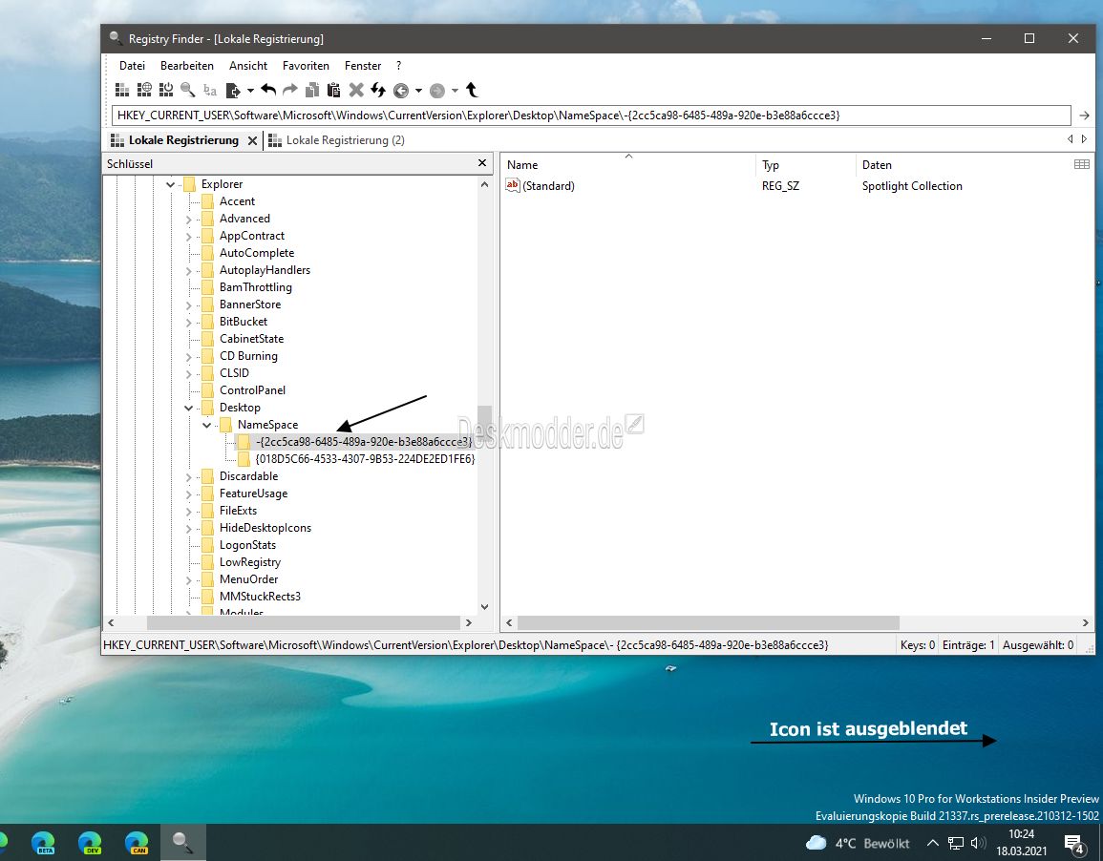The width and height of the screenshot is (1103, 861).
Task: Open Edge Canary from the taskbar
Action: pyautogui.click(x=137, y=843)
